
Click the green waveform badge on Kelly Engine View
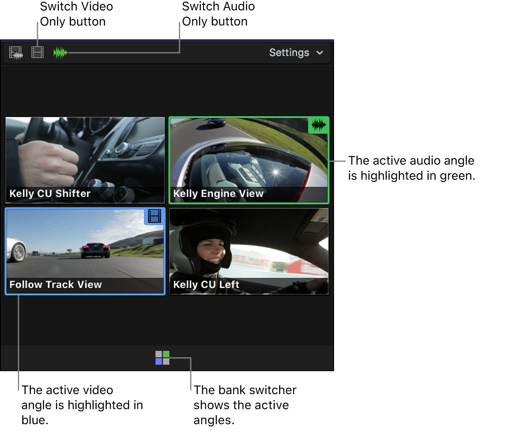pos(318,125)
